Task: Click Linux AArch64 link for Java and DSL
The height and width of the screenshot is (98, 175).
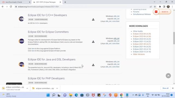Action: click(116, 67)
